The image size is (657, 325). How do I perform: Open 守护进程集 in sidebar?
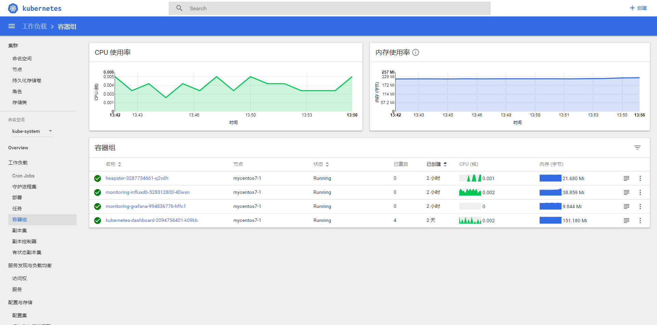click(x=24, y=187)
